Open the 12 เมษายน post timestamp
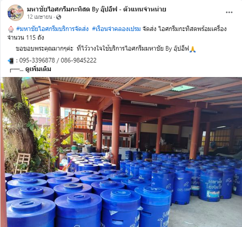The image size is (242, 227). click(x=40, y=17)
